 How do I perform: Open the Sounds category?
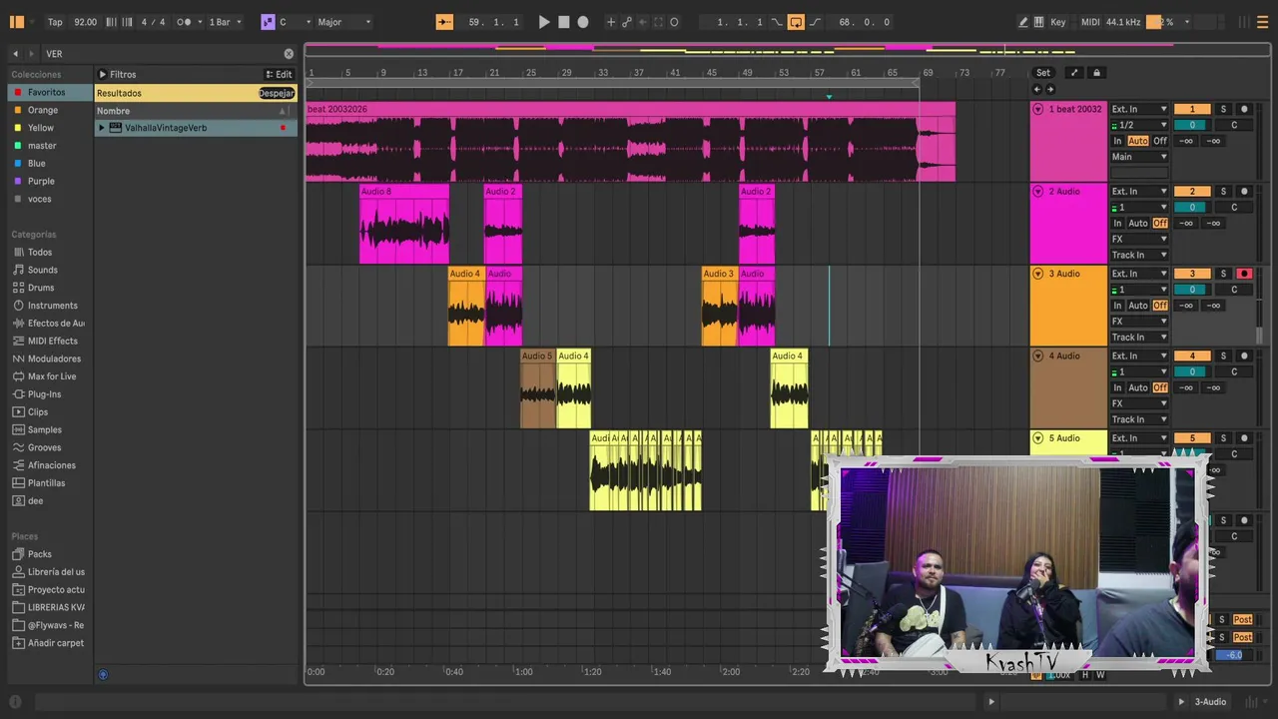pyautogui.click(x=42, y=270)
